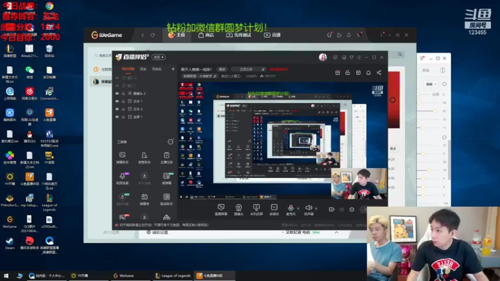The image size is (500, 281).
Task: Click nested stream preview thumbnail
Action: click(283, 140)
